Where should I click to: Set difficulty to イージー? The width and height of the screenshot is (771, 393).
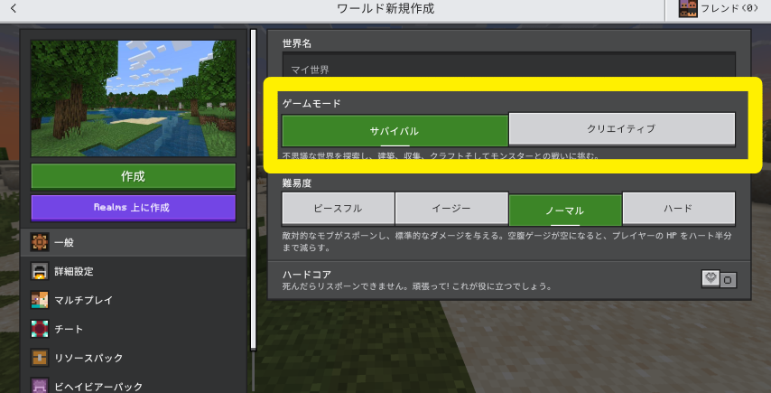[451, 209]
